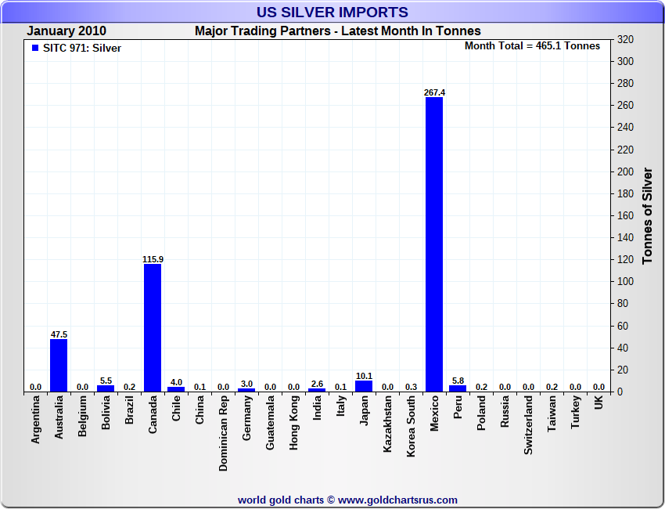This screenshot has height=509, width=665.
Task: Select the 115.9 value label above Canada
Action: pos(153,259)
